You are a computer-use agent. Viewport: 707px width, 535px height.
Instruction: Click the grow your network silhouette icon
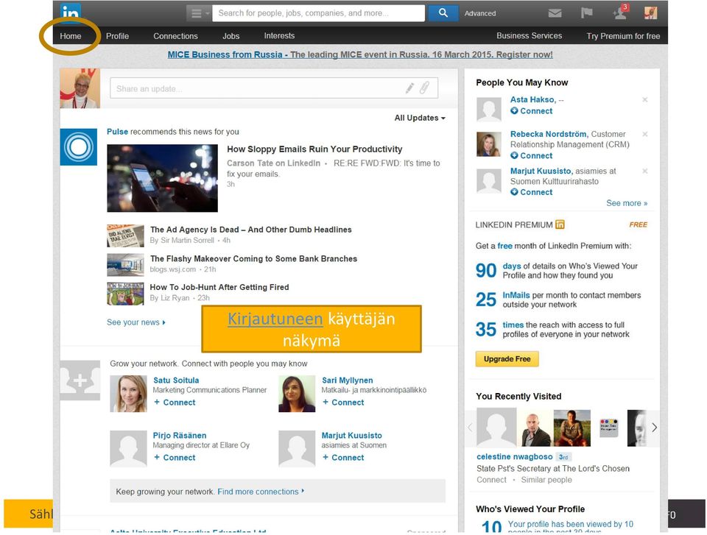coord(80,380)
